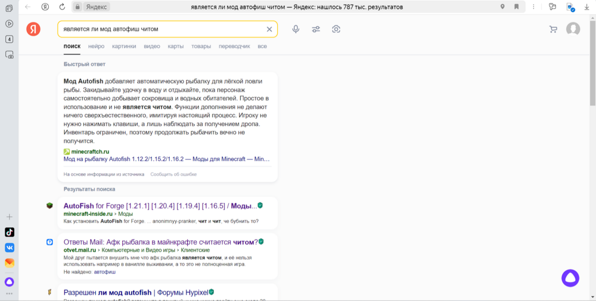Select the поиск tab

click(72, 46)
